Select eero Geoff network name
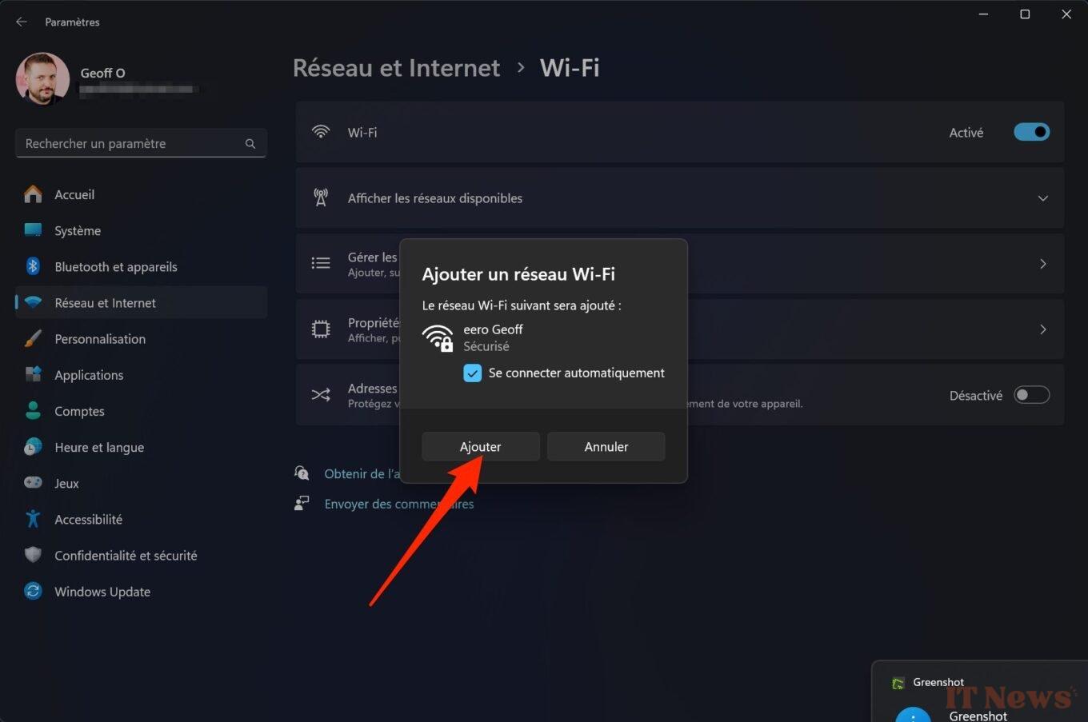 [x=493, y=329]
